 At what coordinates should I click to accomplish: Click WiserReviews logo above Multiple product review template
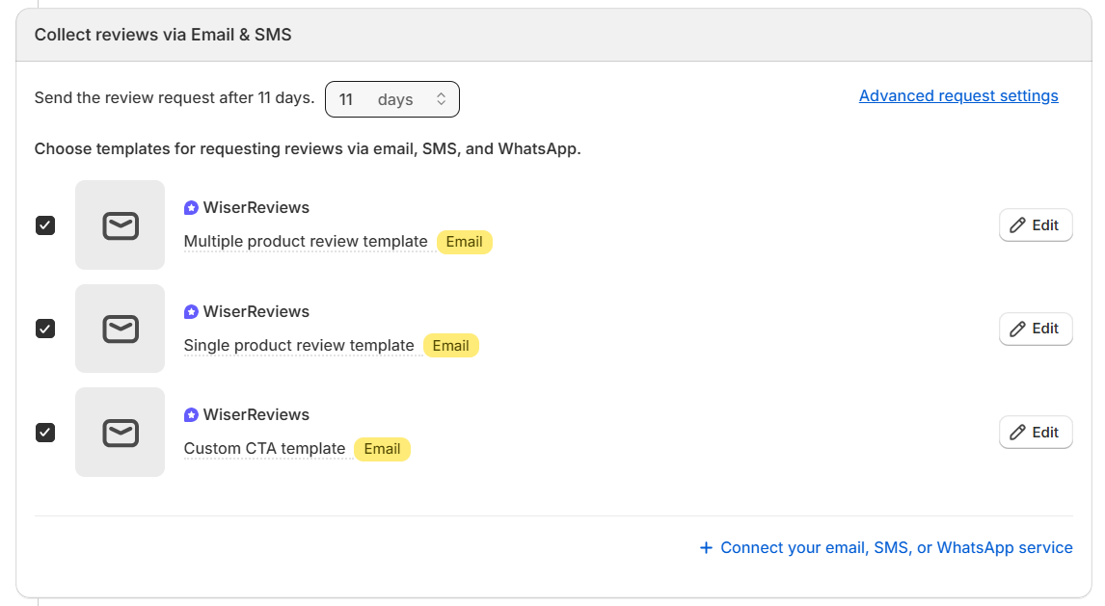click(x=191, y=208)
